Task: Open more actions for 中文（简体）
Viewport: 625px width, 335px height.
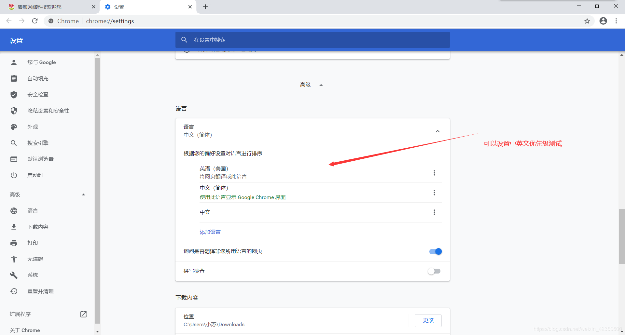Action: 434,193
